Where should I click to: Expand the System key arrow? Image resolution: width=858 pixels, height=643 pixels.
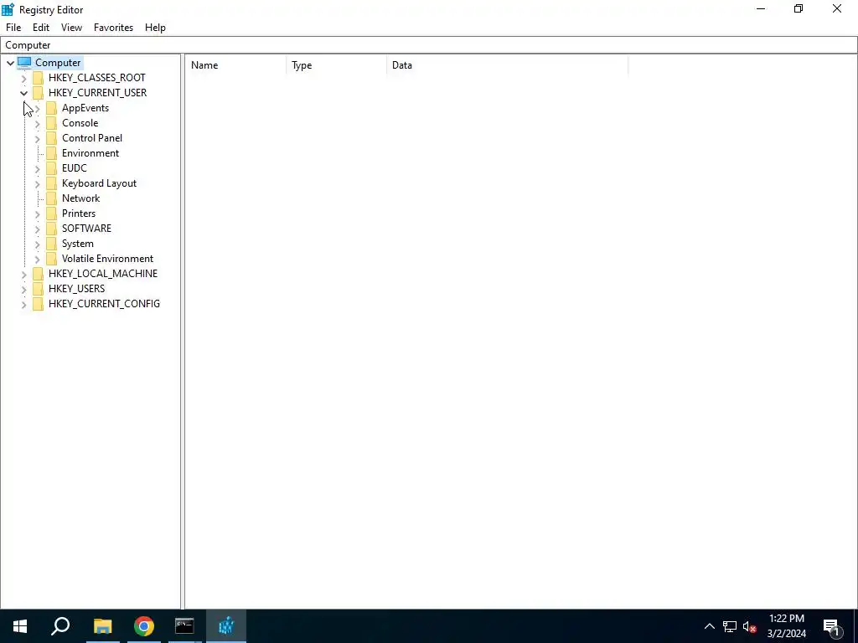click(37, 244)
